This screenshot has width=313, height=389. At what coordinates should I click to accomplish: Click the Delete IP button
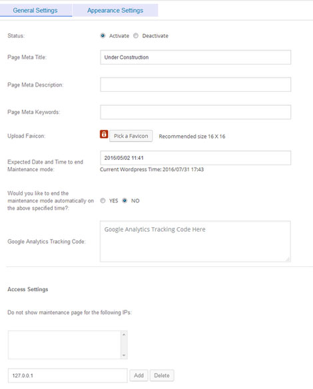(162, 376)
